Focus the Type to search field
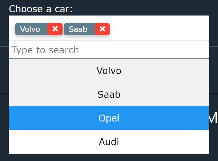218x161 pixels. (x=109, y=50)
